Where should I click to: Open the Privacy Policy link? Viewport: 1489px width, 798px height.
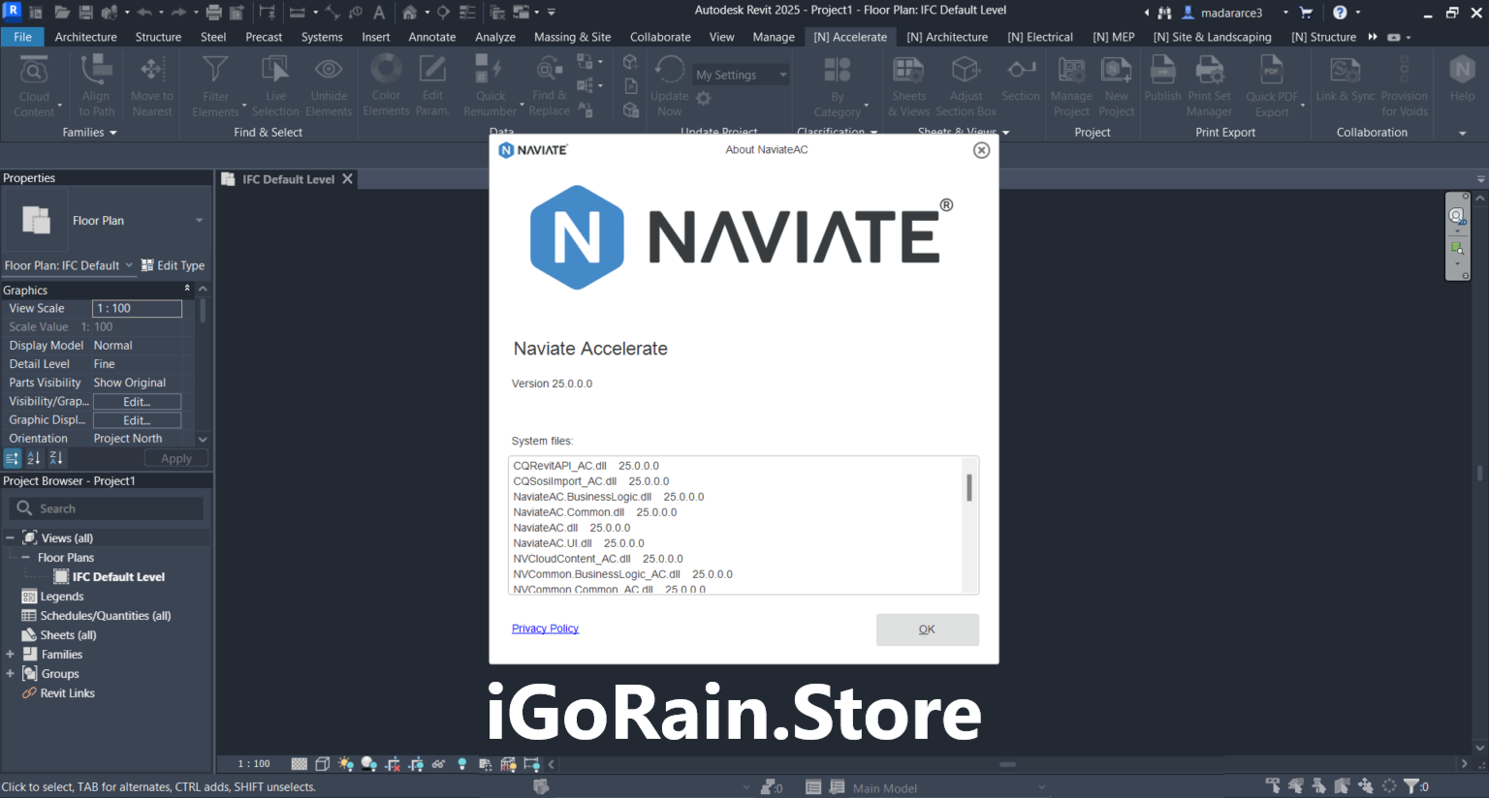pos(545,629)
